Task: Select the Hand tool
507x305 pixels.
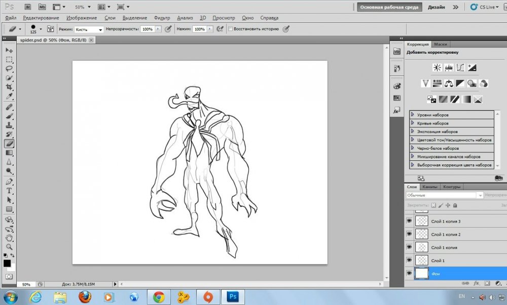Action: (9, 237)
